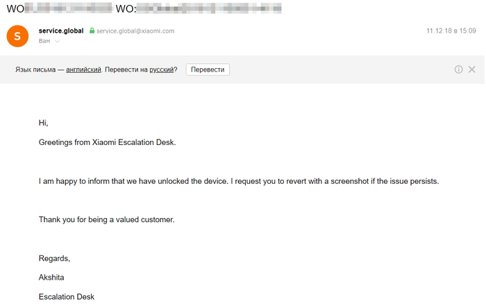
Task: Click the email date 11.12.18 в 15:09
Action: 451,31
